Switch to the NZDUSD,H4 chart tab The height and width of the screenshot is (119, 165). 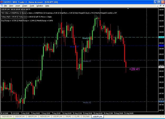pyautogui.click(x=45, y=116)
